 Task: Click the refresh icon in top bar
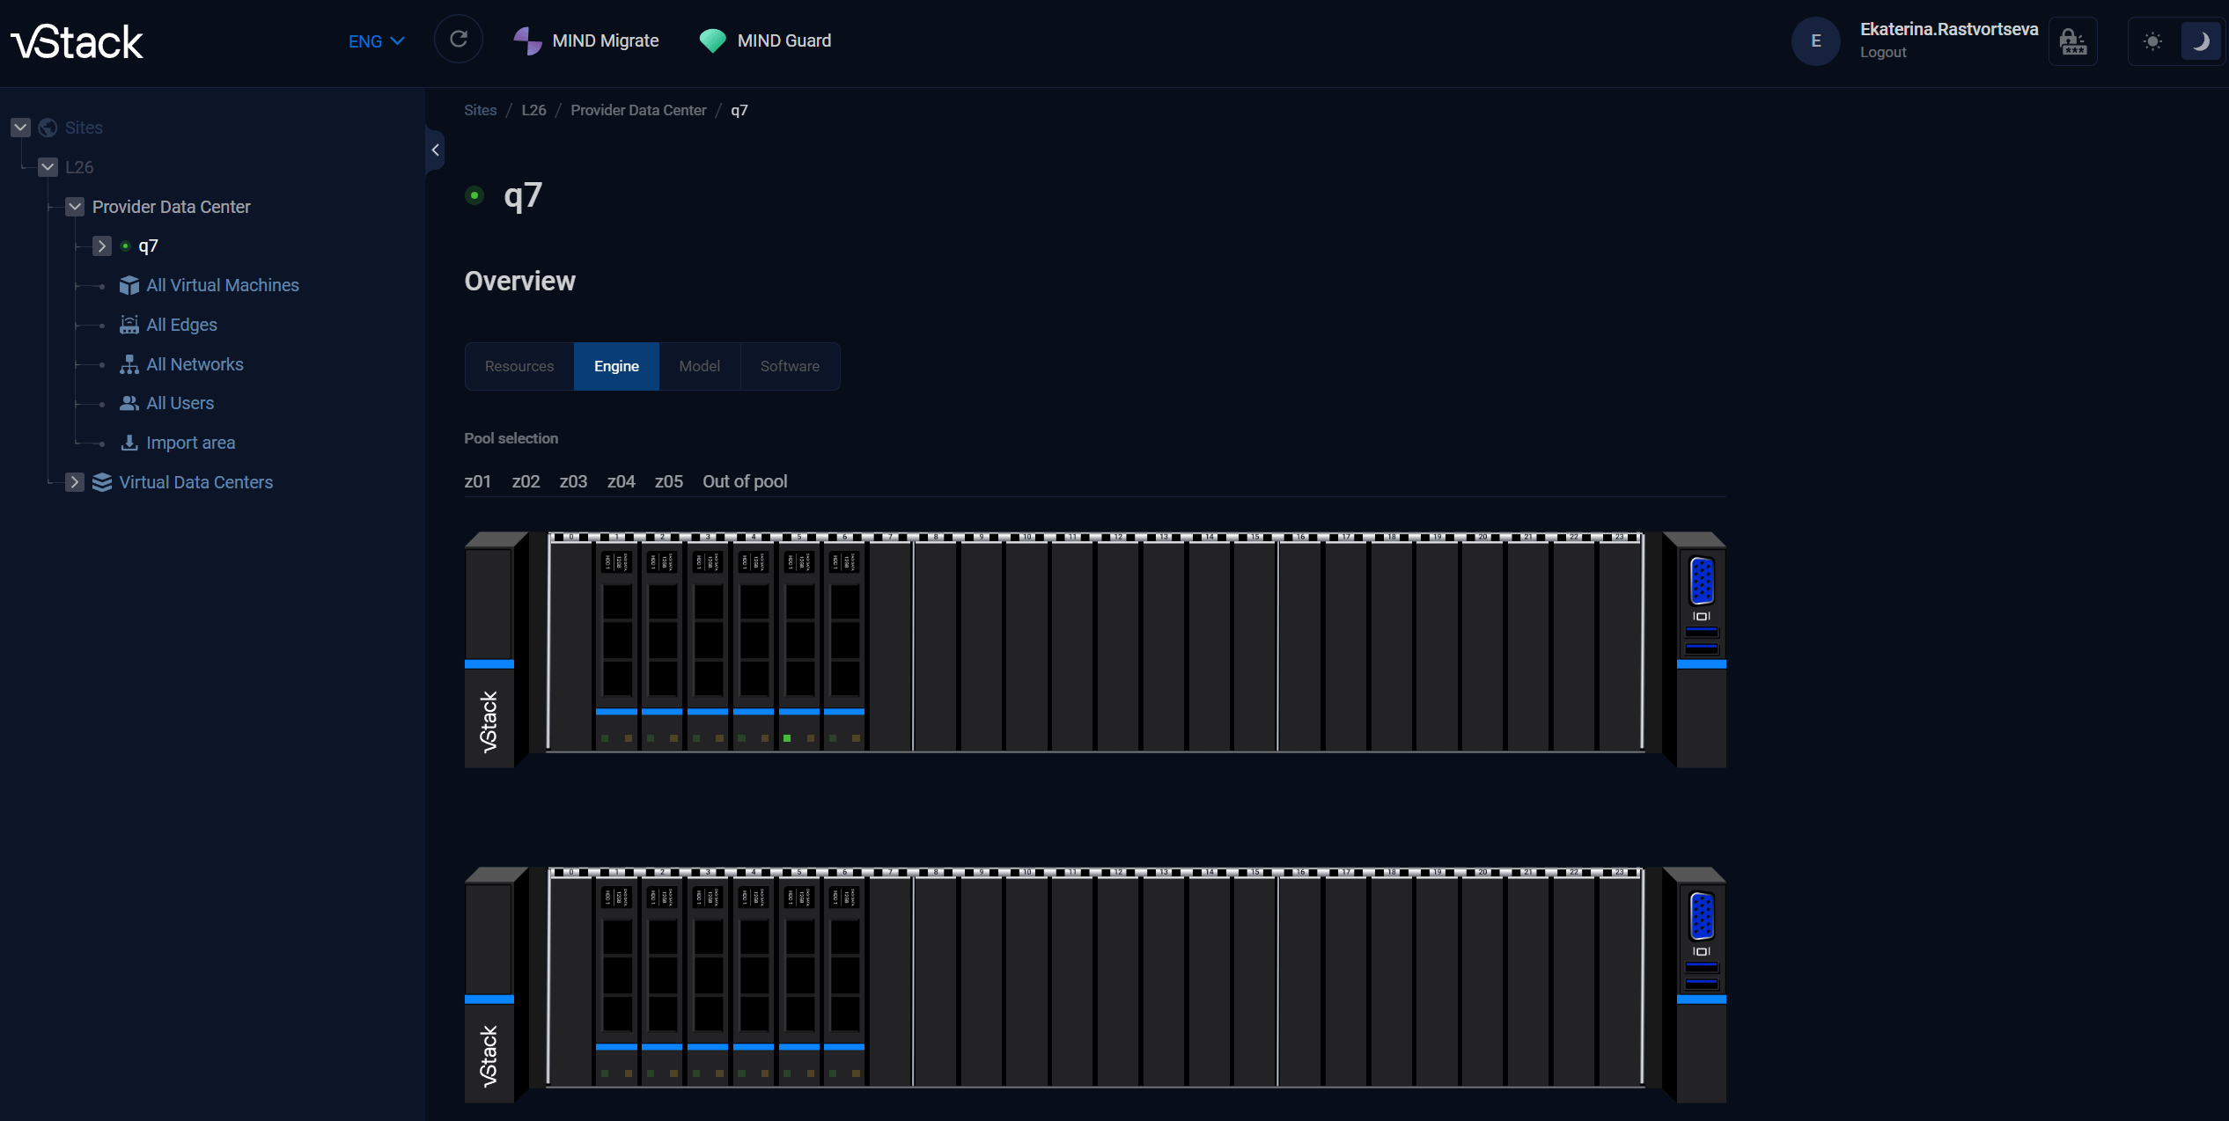click(458, 40)
